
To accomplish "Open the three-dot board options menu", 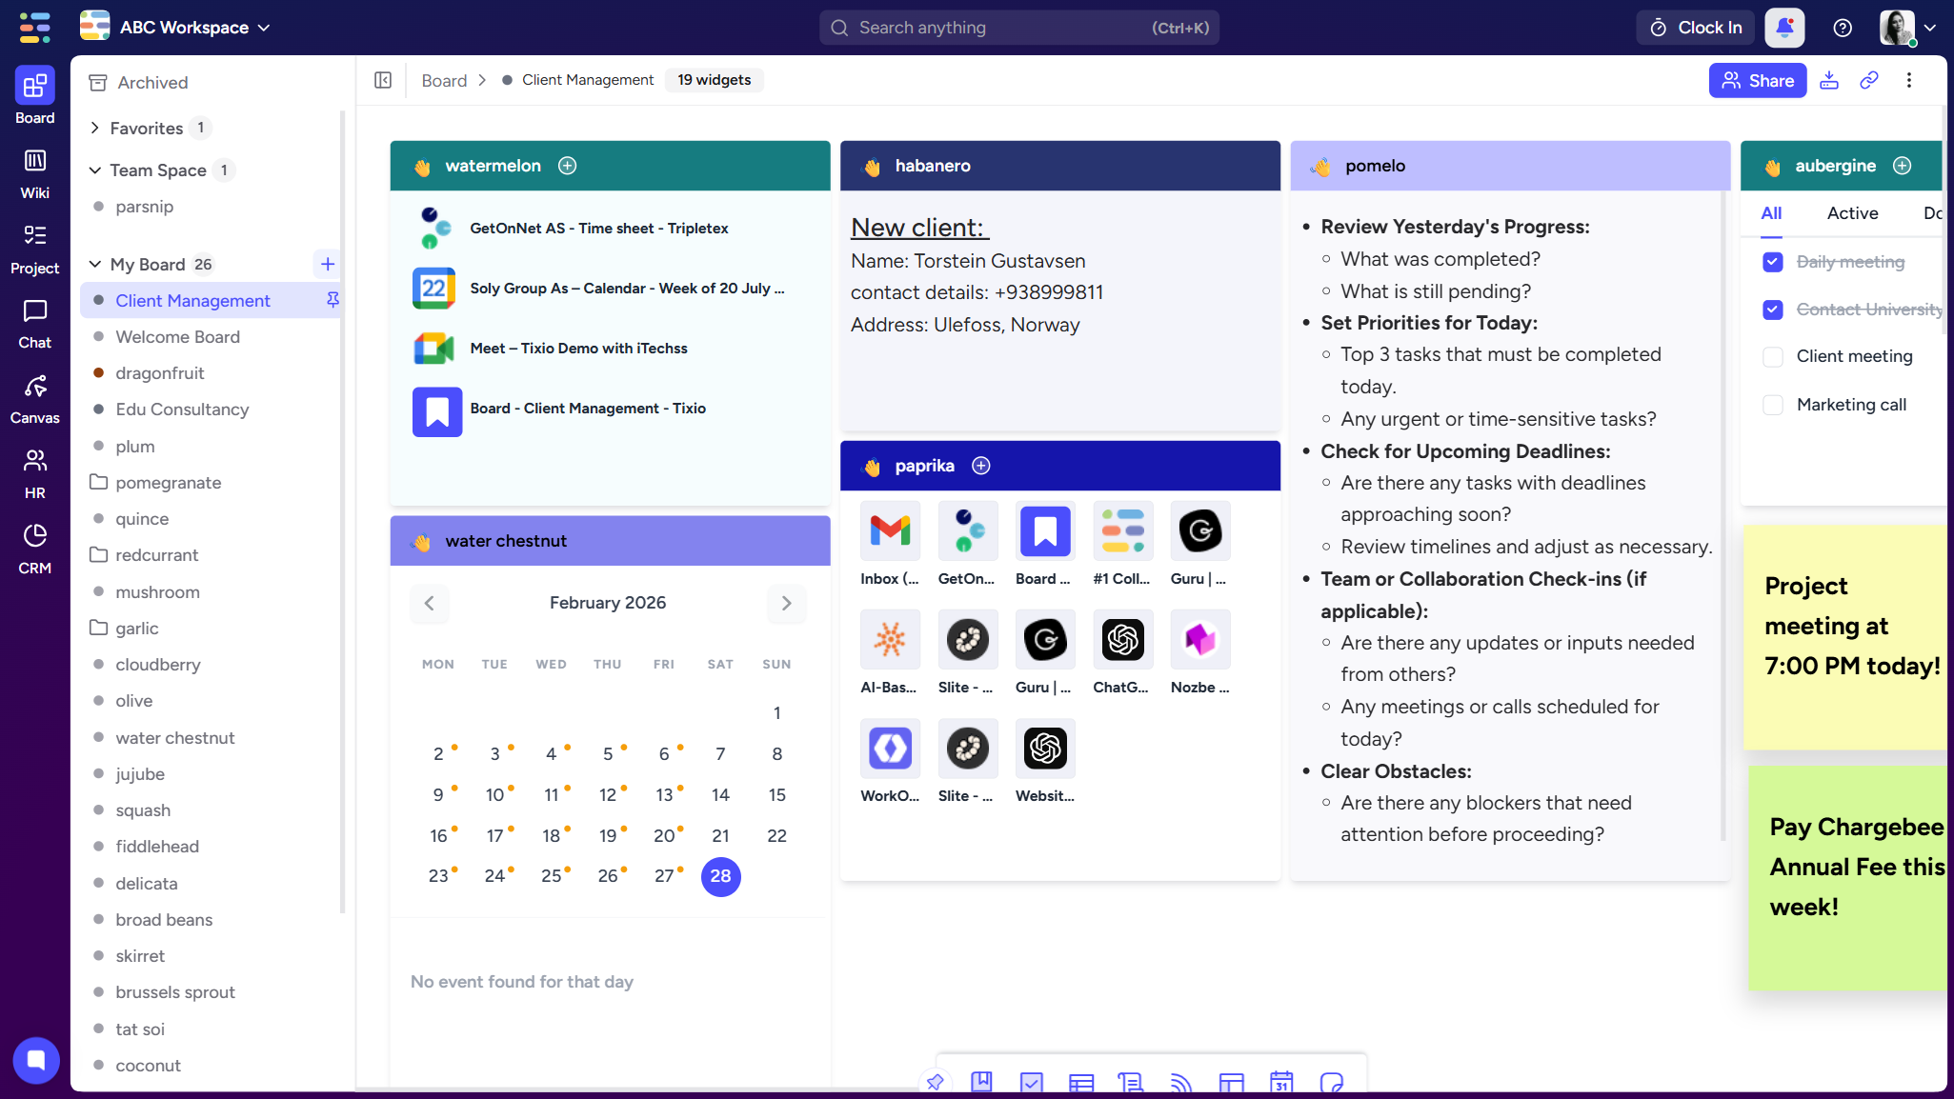I will [x=1910, y=80].
